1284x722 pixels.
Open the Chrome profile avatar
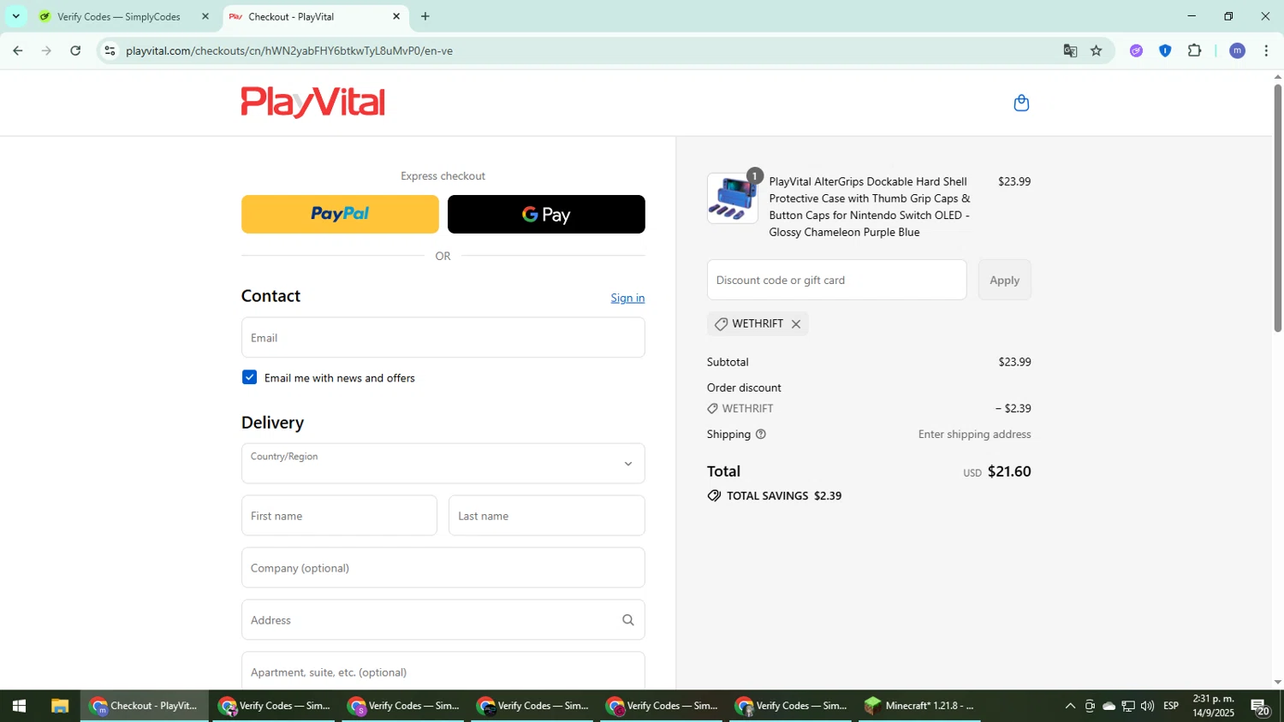[x=1237, y=51]
